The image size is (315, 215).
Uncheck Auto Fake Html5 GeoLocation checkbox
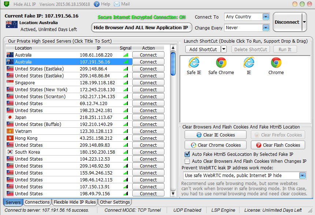[x=188, y=154]
